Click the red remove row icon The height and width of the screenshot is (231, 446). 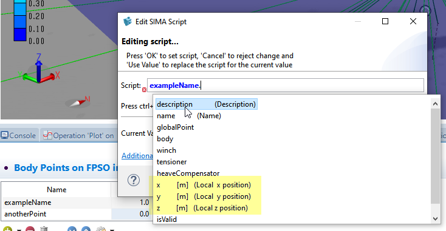[x=30, y=229]
